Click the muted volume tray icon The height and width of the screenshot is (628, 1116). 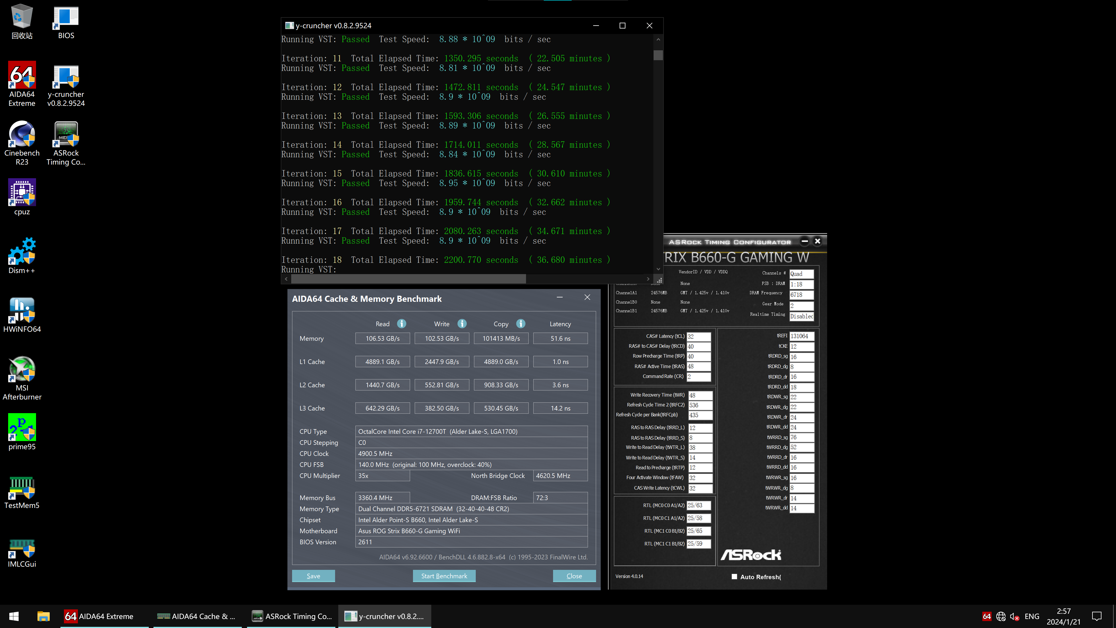pos(1014,616)
